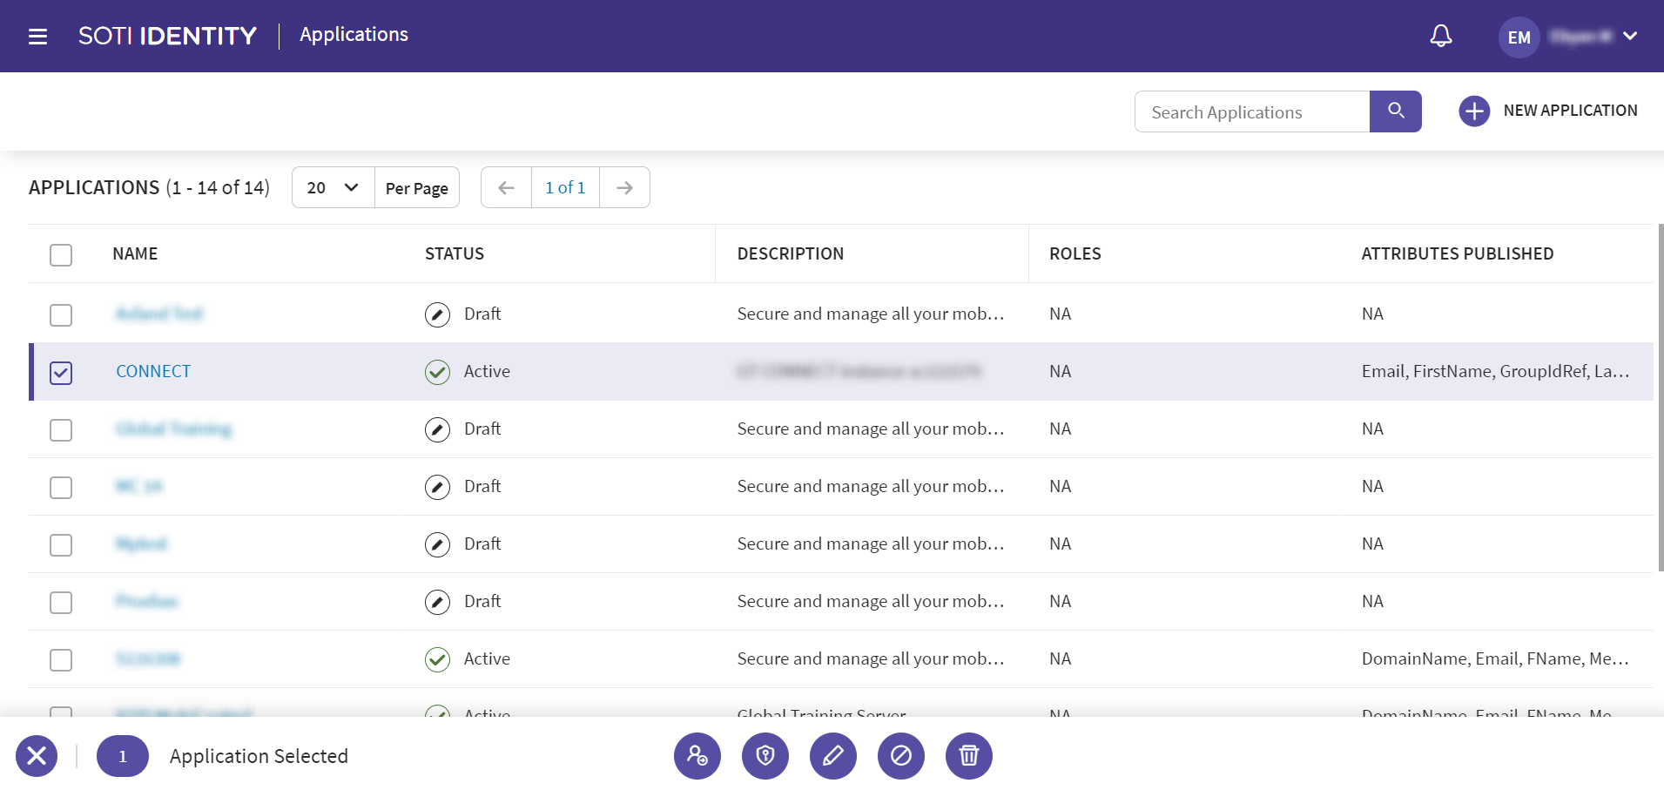Click the Draft status icon in sixth row

coord(437,602)
